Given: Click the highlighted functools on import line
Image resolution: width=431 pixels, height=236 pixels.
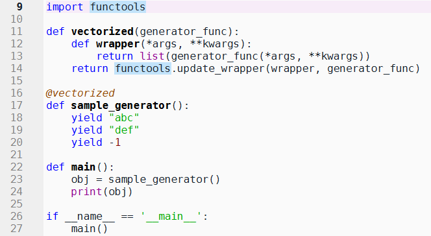Looking at the screenshot, I should [x=117, y=7].
